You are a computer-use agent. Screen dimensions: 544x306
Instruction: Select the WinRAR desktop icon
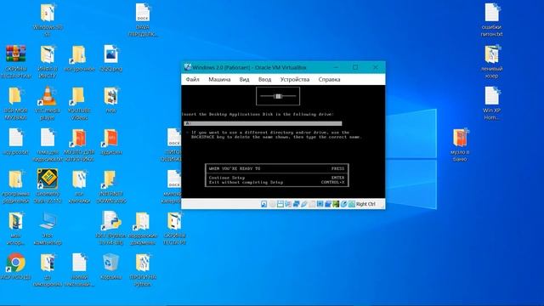point(15,54)
